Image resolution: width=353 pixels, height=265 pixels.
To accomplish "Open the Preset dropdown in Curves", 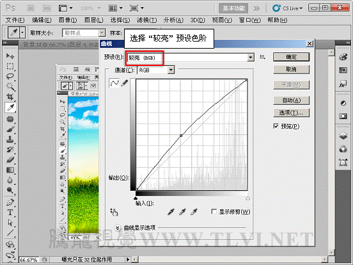I will pos(250,58).
